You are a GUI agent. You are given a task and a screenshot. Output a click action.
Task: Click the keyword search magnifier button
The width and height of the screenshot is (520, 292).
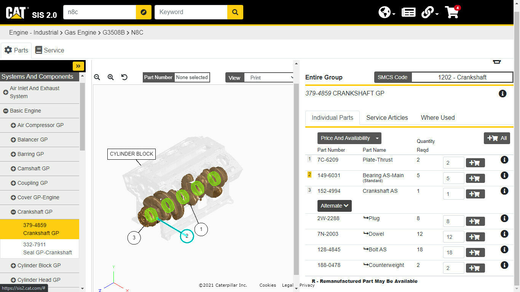[x=235, y=12]
